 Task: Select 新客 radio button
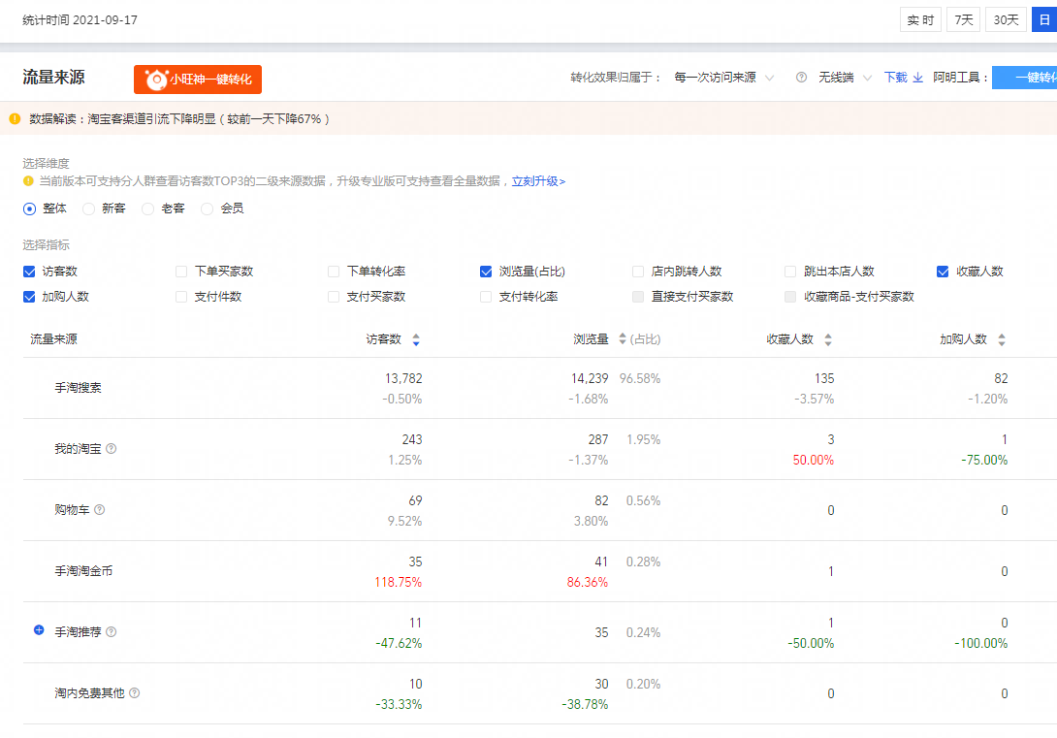pyautogui.click(x=88, y=209)
